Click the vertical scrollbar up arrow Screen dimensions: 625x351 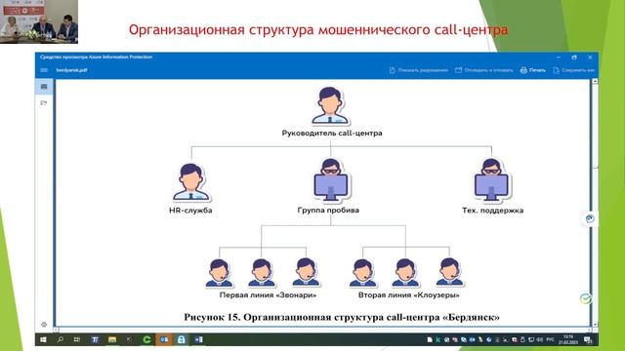point(595,81)
